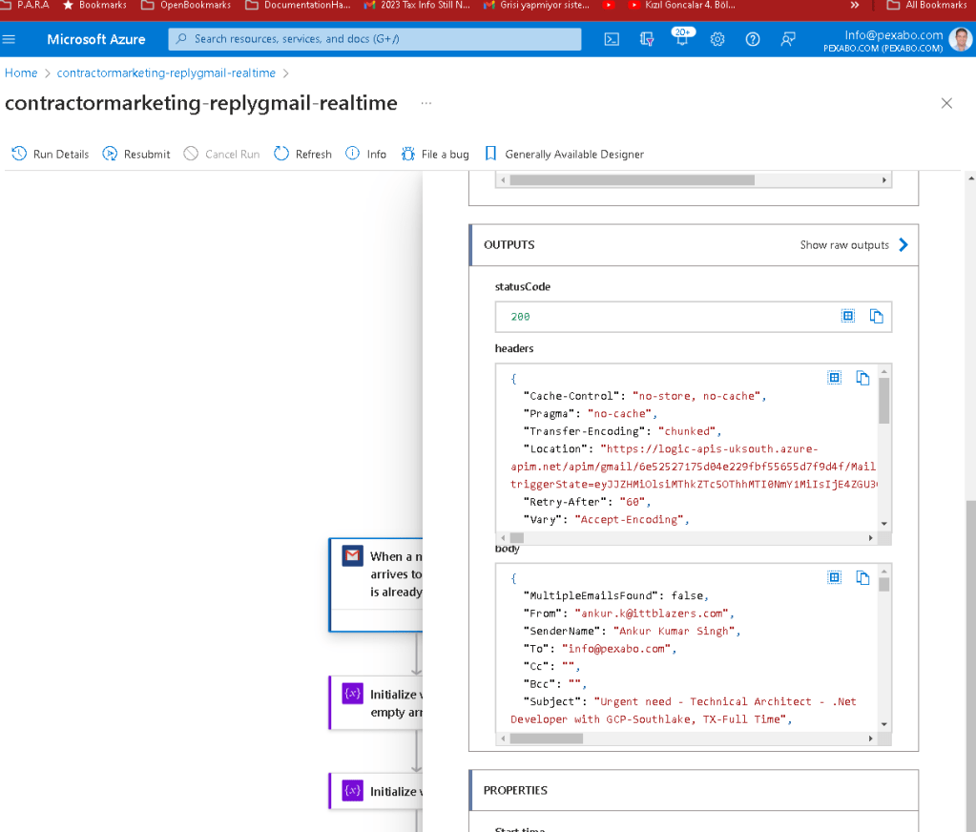Focus the Search resources, services, and docs box
The width and height of the screenshot is (976, 832).
coord(375,38)
